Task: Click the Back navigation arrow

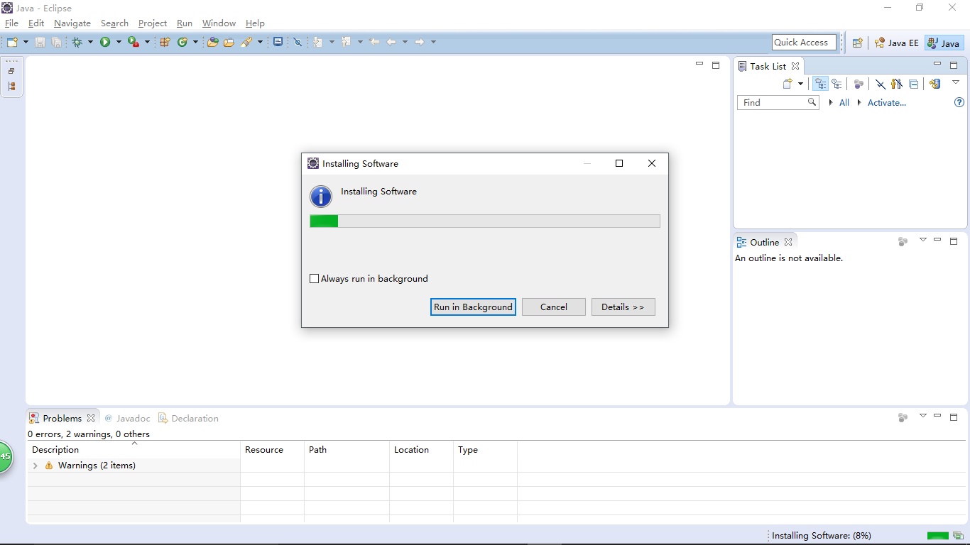Action: 391,42
